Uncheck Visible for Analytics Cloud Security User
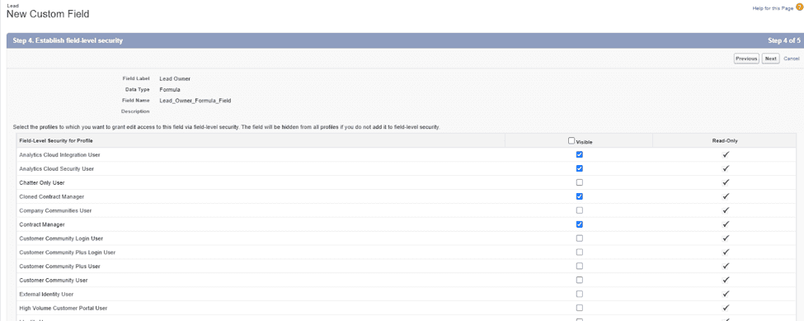 580,168
